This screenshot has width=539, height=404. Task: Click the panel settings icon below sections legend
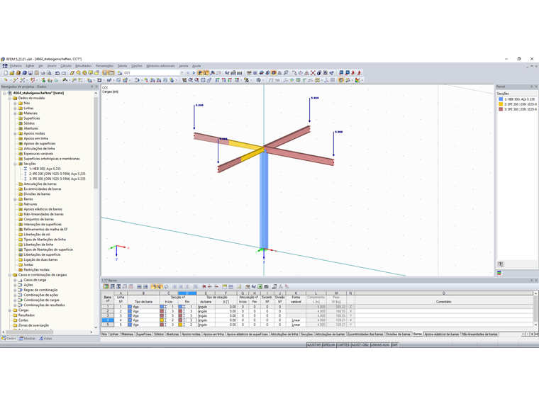(501, 264)
